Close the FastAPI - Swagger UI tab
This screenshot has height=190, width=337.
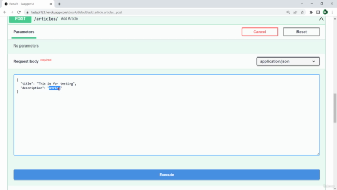click(51, 4)
